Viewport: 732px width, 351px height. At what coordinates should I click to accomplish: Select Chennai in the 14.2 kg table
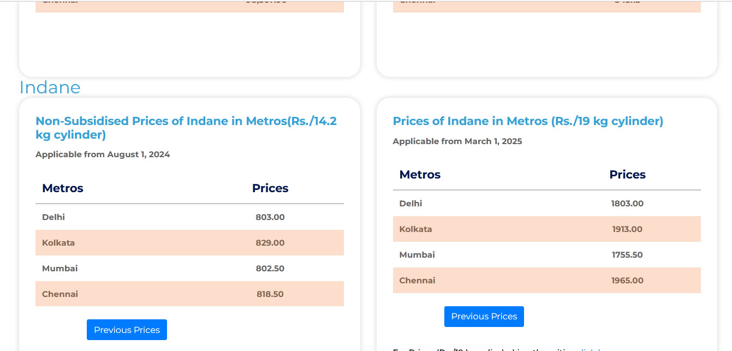(60, 294)
